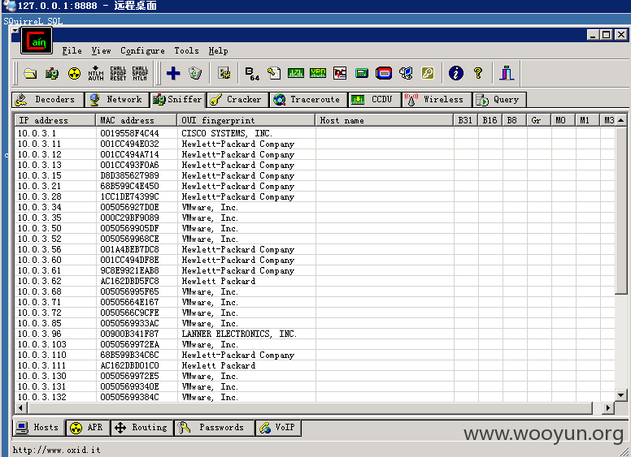Viewport: 631px width, 457px height.
Task: Open the Configure menu
Action: 142,51
